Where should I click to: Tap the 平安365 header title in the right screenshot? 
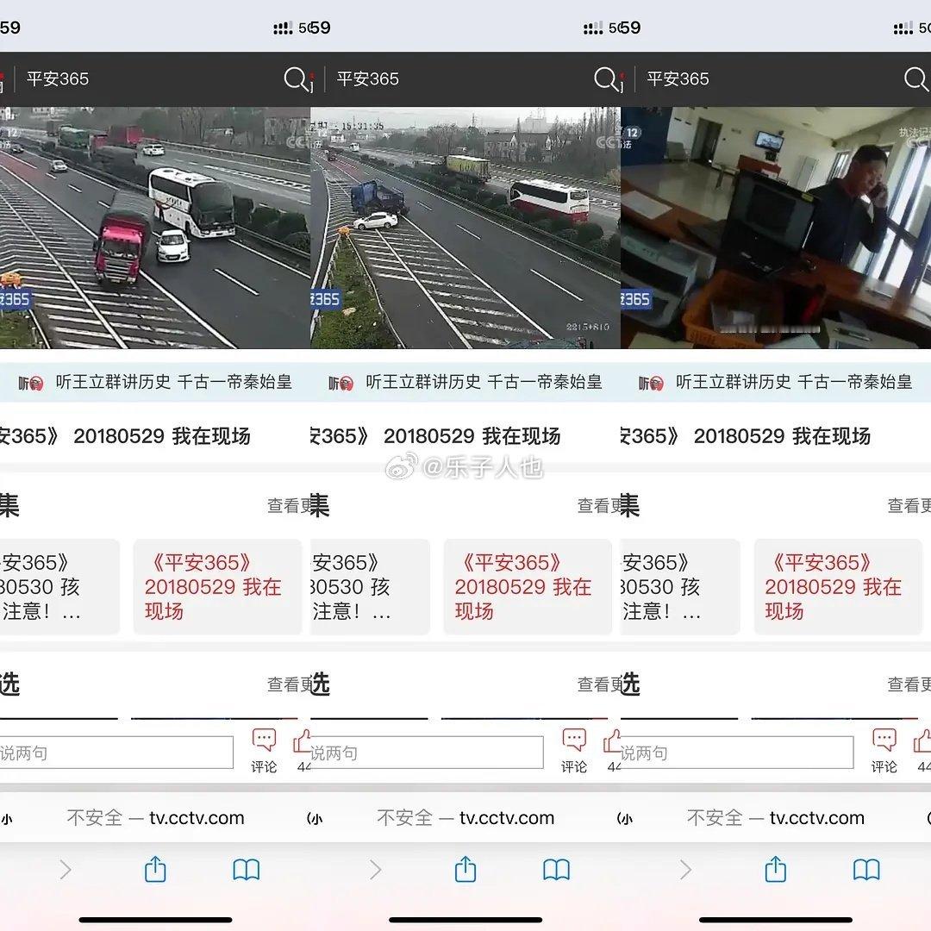(x=678, y=79)
